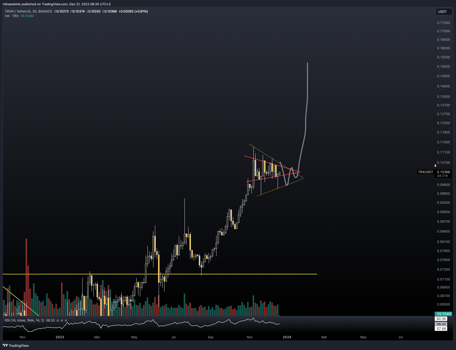
Task: Click the candle countdown '2d 21h'
Action: click(x=442, y=176)
